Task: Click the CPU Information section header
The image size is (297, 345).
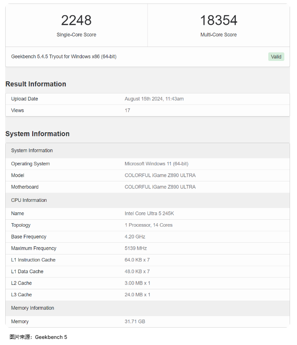Action: click(29, 200)
